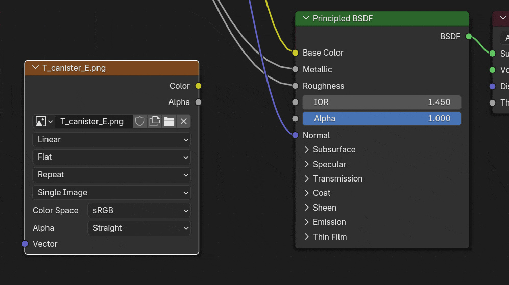Click the Color output socket
This screenshot has height=285, width=509.
click(x=198, y=86)
